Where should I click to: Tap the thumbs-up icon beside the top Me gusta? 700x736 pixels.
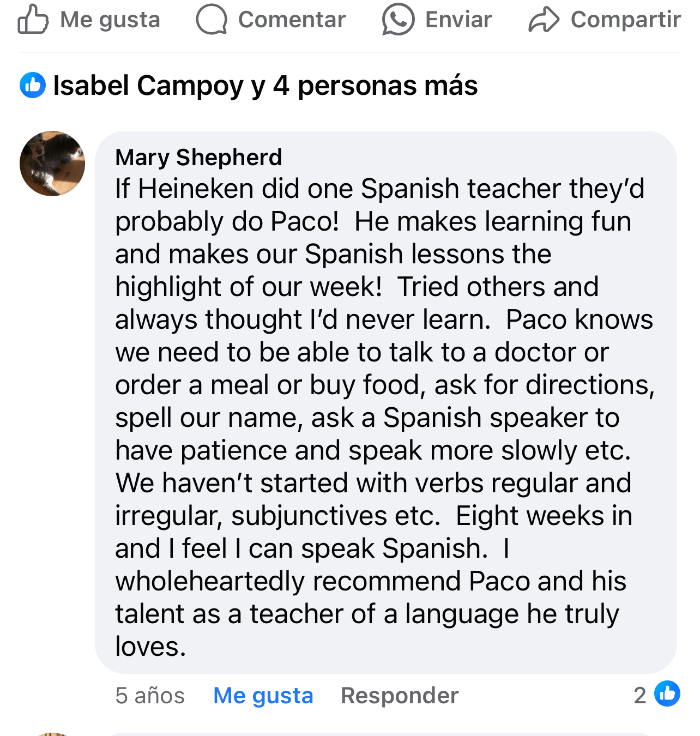tap(33, 20)
